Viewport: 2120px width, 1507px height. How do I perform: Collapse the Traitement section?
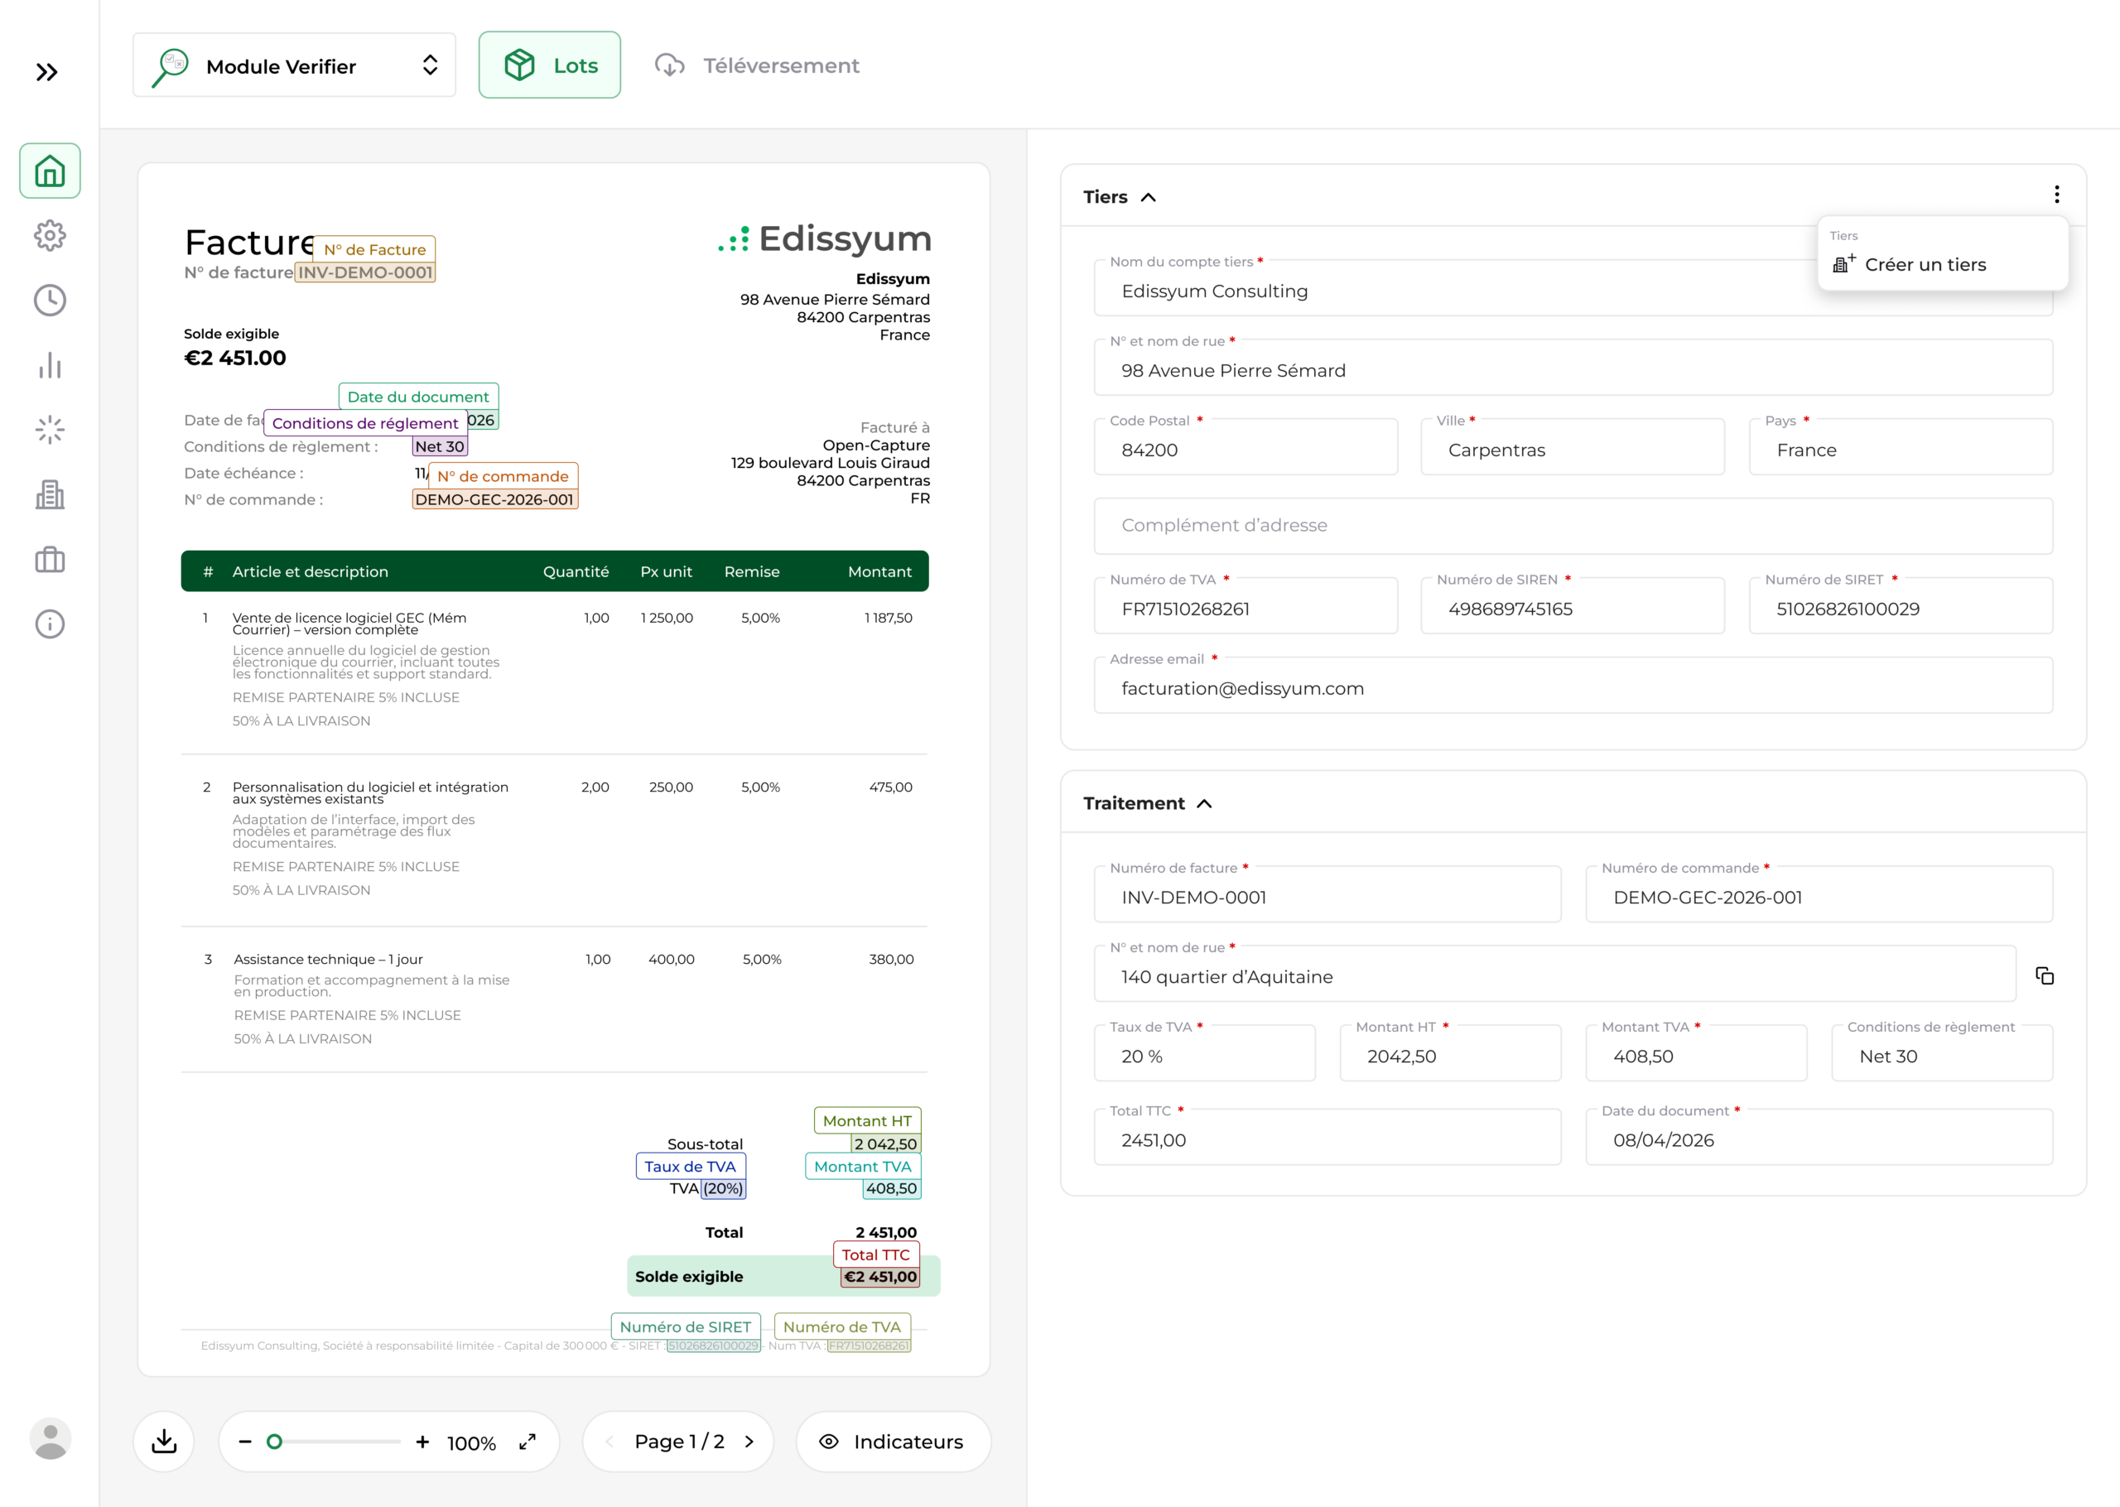[x=1203, y=804]
